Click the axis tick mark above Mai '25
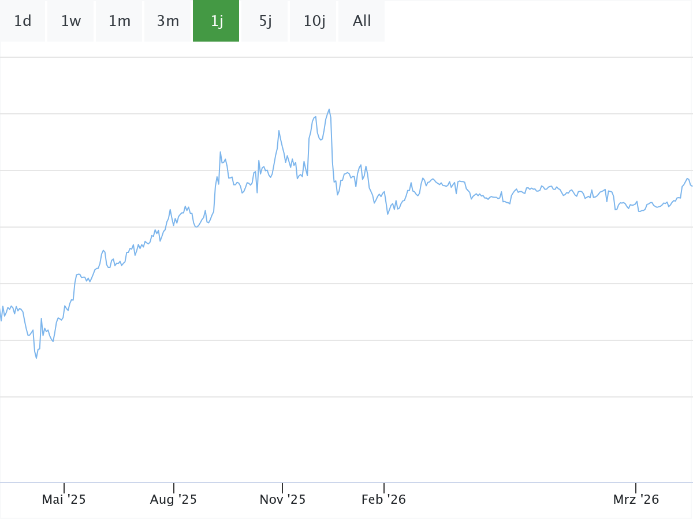Viewport: 693px width, 520px height. [64, 488]
